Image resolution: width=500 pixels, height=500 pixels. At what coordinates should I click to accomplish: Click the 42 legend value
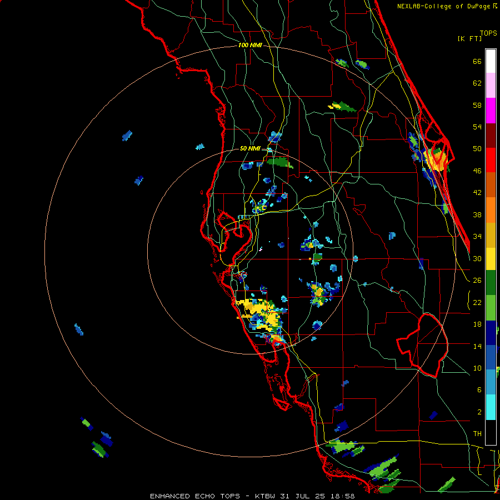[477, 193]
